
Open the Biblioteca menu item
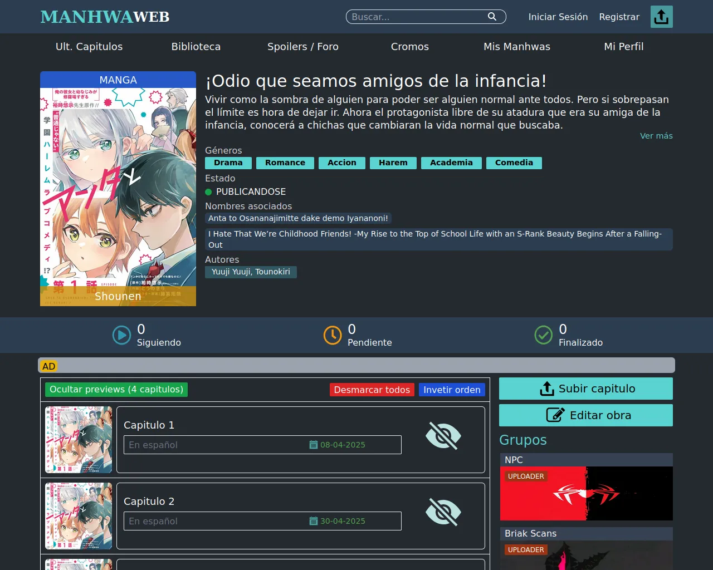coord(196,47)
